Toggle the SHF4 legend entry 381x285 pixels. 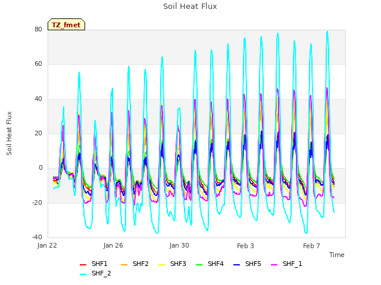coord(210,264)
